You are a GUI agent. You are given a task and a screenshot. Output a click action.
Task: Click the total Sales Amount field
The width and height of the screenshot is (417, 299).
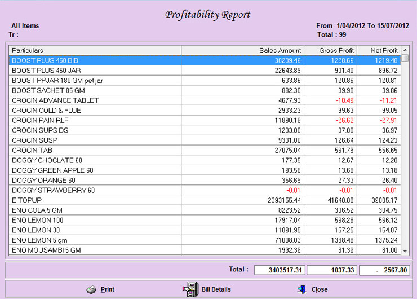(x=280, y=270)
